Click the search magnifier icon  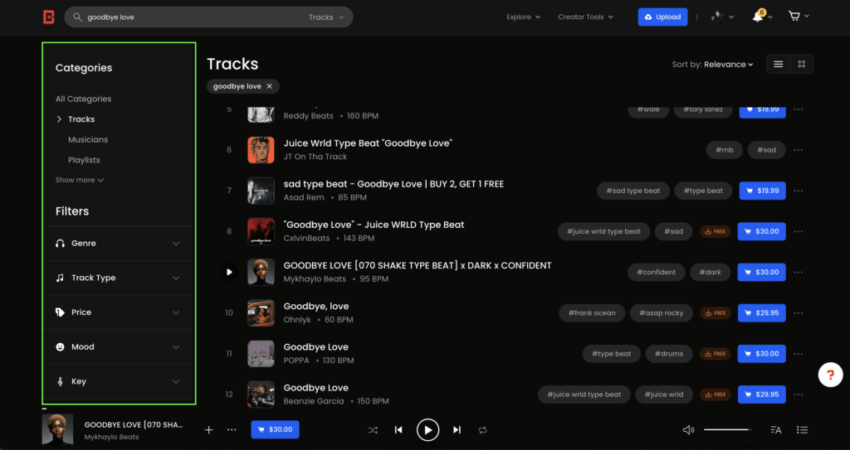point(77,17)
